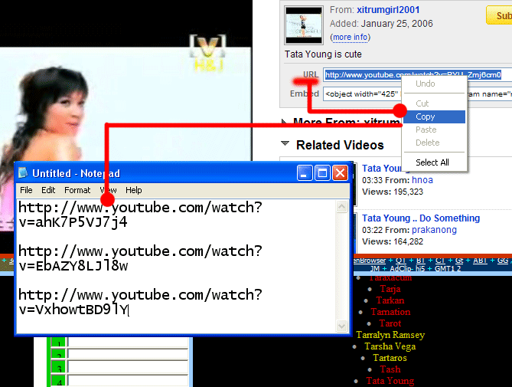Click Notepad line v=VxhowtBD9lY
This screenshot has height=387, width=512.
73,310
